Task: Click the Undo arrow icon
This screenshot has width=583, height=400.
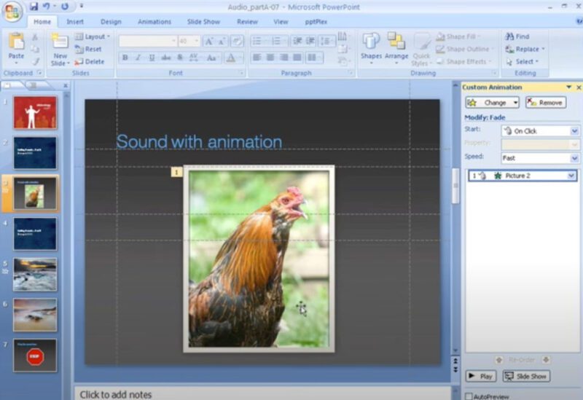Action: (47, 7)
